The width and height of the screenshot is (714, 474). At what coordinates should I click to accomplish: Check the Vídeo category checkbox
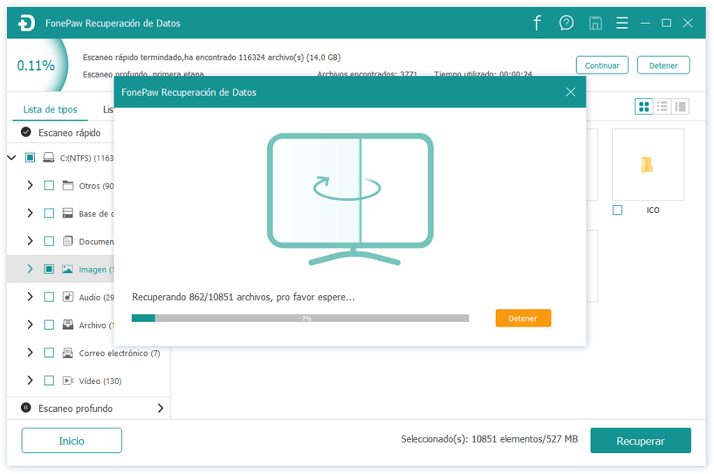point(49,380)
